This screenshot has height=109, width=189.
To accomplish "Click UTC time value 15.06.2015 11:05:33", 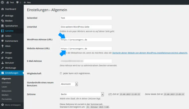I will coord(130,94).
